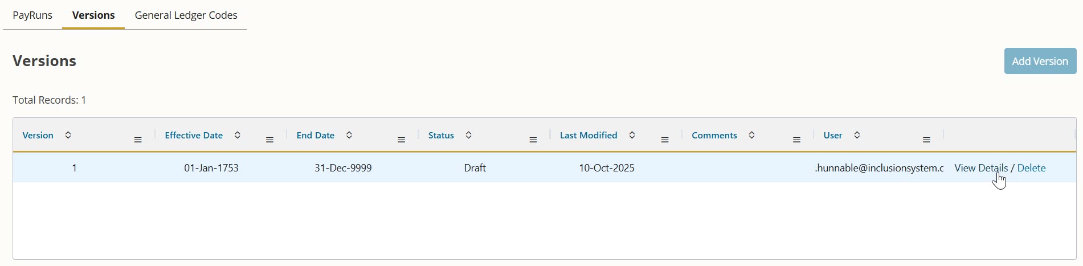Screen dimensions: 1083x266
Task: Open Status column hamburger menu
Action: (533, 140)
